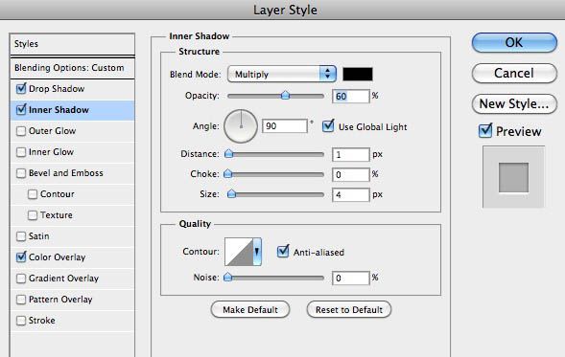
Task: Click the black shadow color swatch
Action: 358,74
